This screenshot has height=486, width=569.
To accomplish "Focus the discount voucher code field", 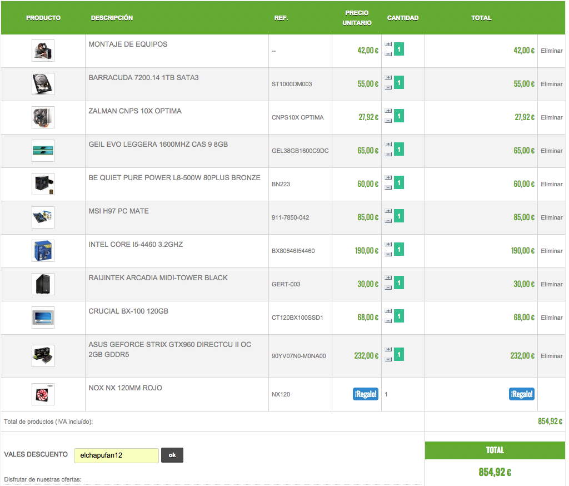I will click(116, 455).
